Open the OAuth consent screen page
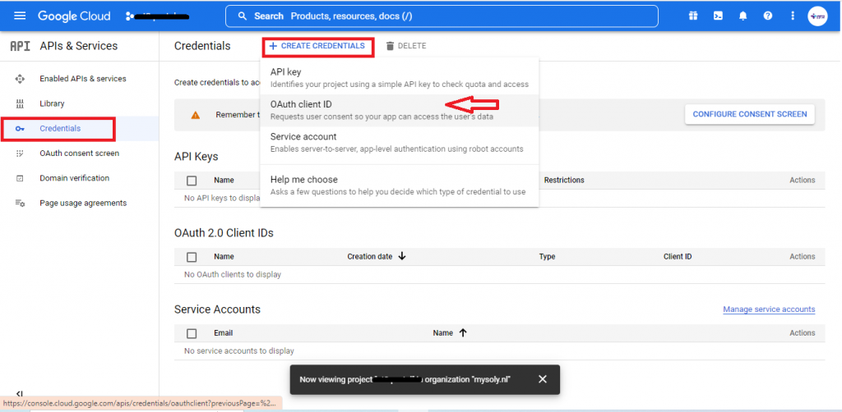 [x=80, y=153]
